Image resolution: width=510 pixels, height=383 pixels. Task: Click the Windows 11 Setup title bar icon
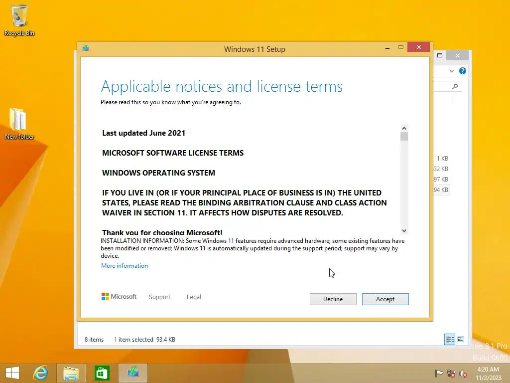[x=86, y=48]
